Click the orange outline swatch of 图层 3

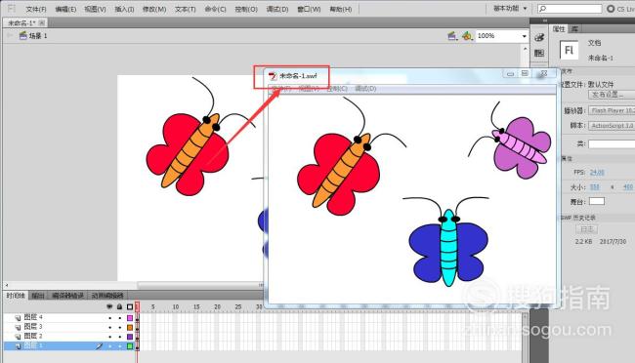pyautogui.click(x=130, y=328)
